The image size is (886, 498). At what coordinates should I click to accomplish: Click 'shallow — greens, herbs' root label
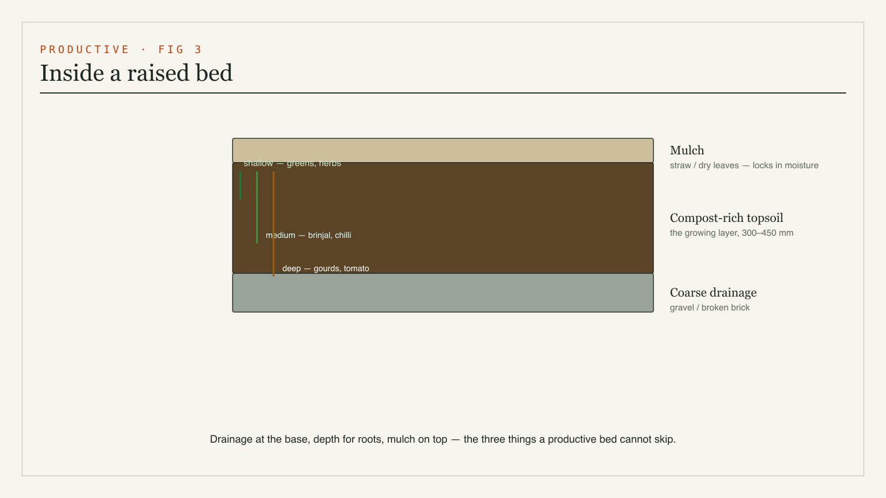292,163
